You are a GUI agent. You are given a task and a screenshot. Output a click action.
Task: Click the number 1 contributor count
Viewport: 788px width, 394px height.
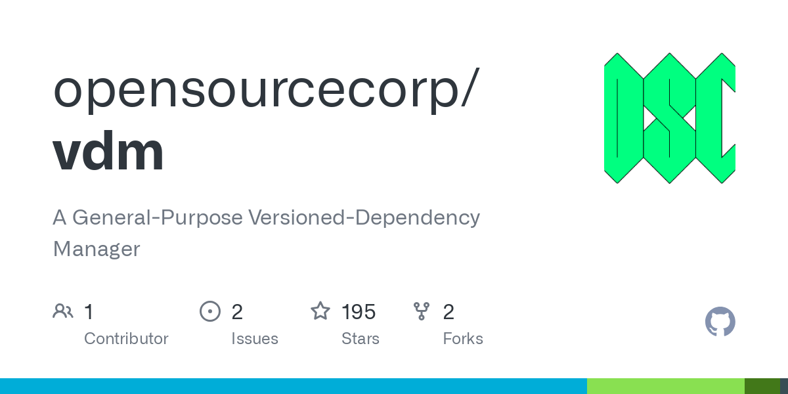click(89, 311)
